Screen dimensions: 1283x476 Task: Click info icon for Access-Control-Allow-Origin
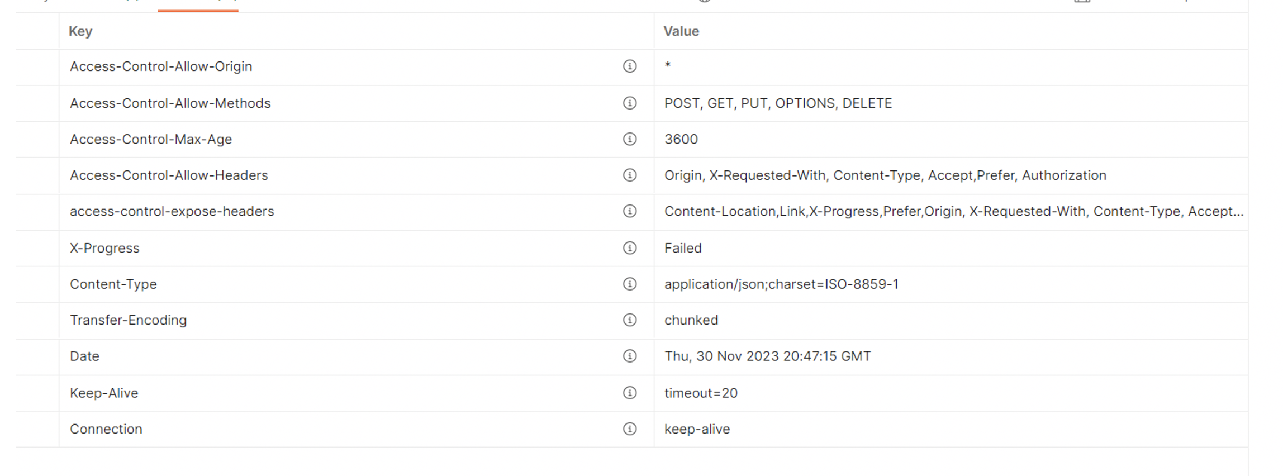point(630,66)
